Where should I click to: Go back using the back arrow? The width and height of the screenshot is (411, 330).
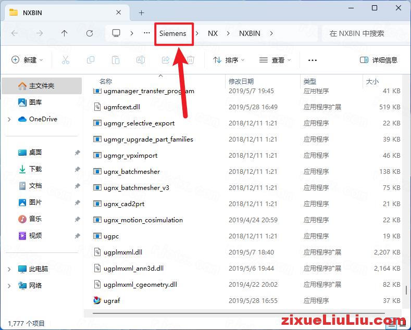pyautogui.click(x=15, y=33)
